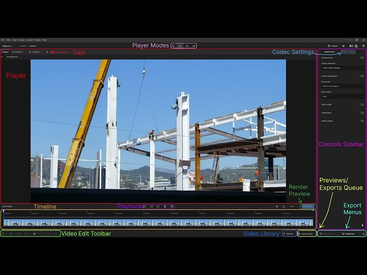
Task: Open the Export queue
Action: [307, 234]
